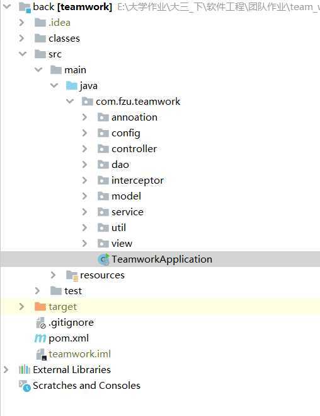Select the service package

(127, 212)
